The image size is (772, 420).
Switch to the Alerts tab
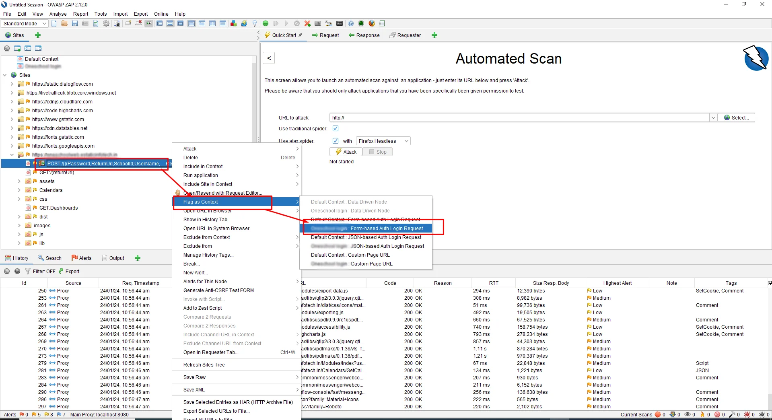[x=82, y=258]
